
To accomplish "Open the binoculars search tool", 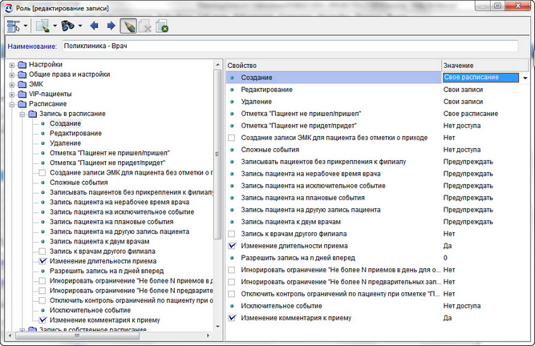I will point(67,26).
